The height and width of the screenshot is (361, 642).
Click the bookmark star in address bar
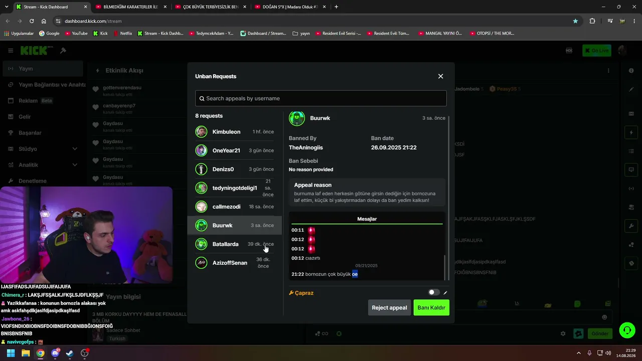coord(575,21)
